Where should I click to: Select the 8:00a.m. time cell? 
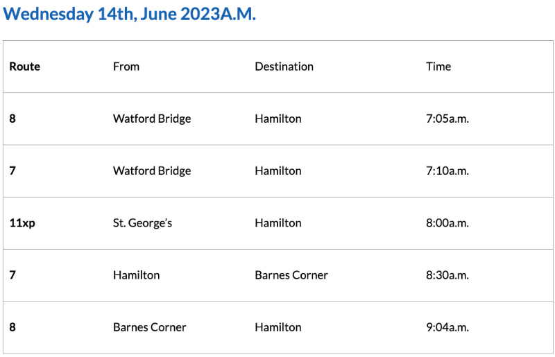[x=447, y=223]
